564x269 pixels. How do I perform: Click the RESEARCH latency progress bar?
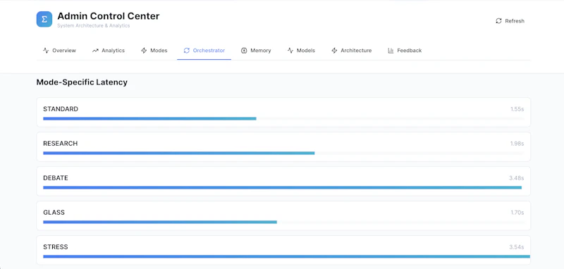(x=283, y=153)
